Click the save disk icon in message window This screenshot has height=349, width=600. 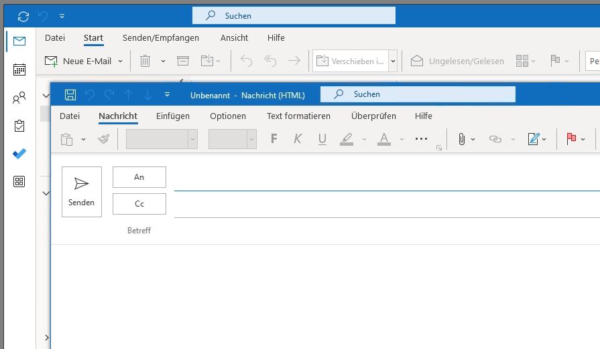[70, 94]
